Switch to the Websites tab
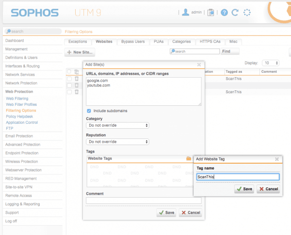Viewport: 291px width, 235px height. 104,42
